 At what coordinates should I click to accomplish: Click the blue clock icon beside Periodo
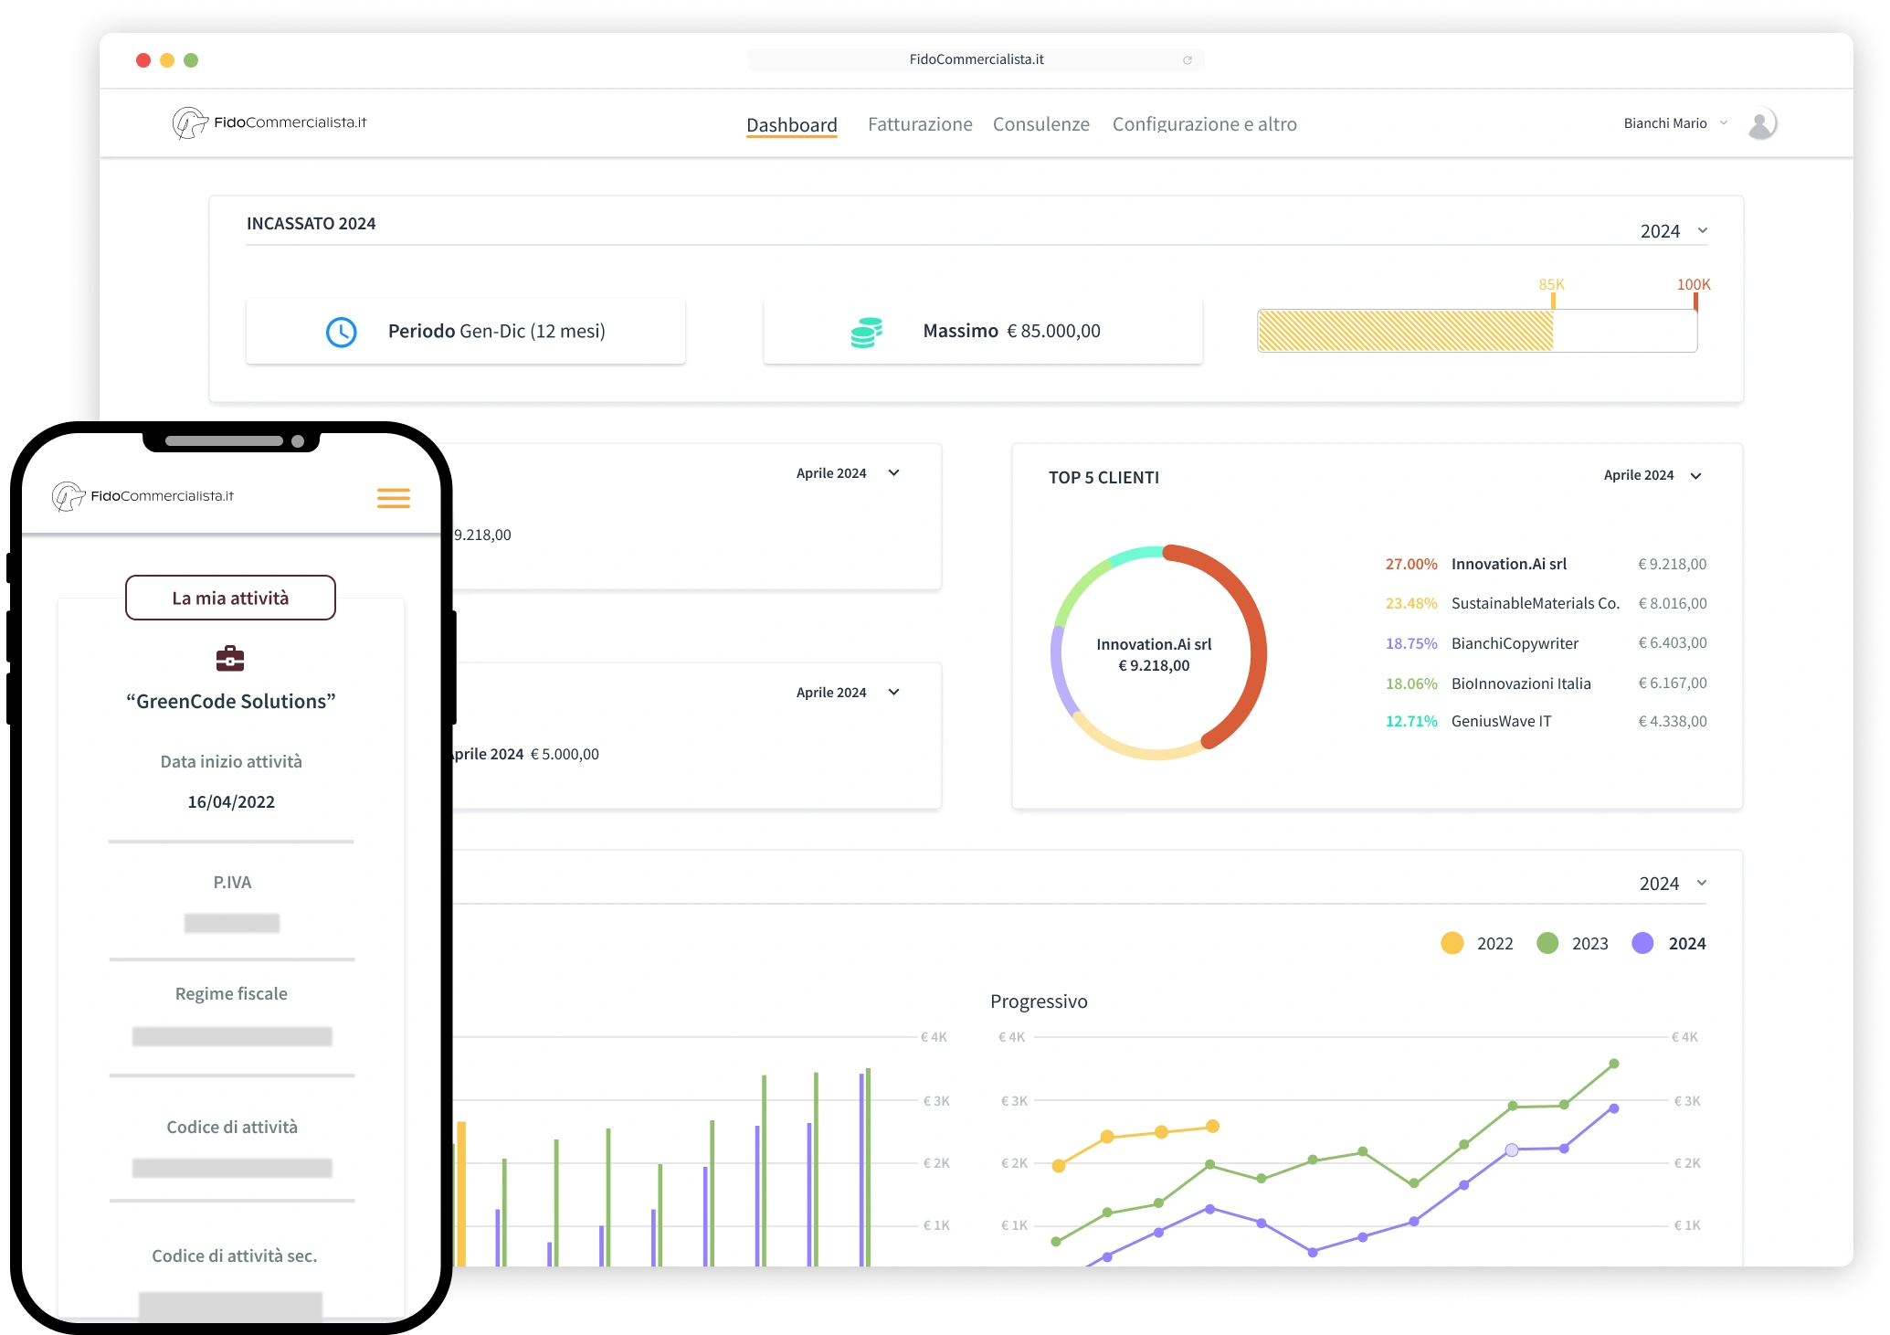pos(342,332)
